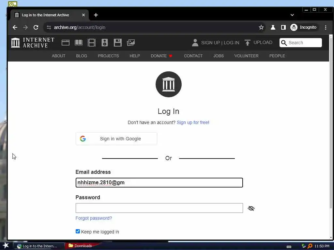Viewport: 334px width, 250px height.
Task: Click the UPLOAD link text
Action: pyautogui.click(x=263, y=42)
